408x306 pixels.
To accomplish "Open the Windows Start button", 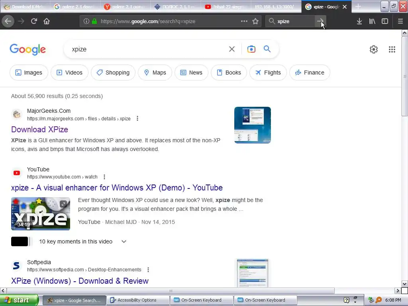I will pos(19,300).
